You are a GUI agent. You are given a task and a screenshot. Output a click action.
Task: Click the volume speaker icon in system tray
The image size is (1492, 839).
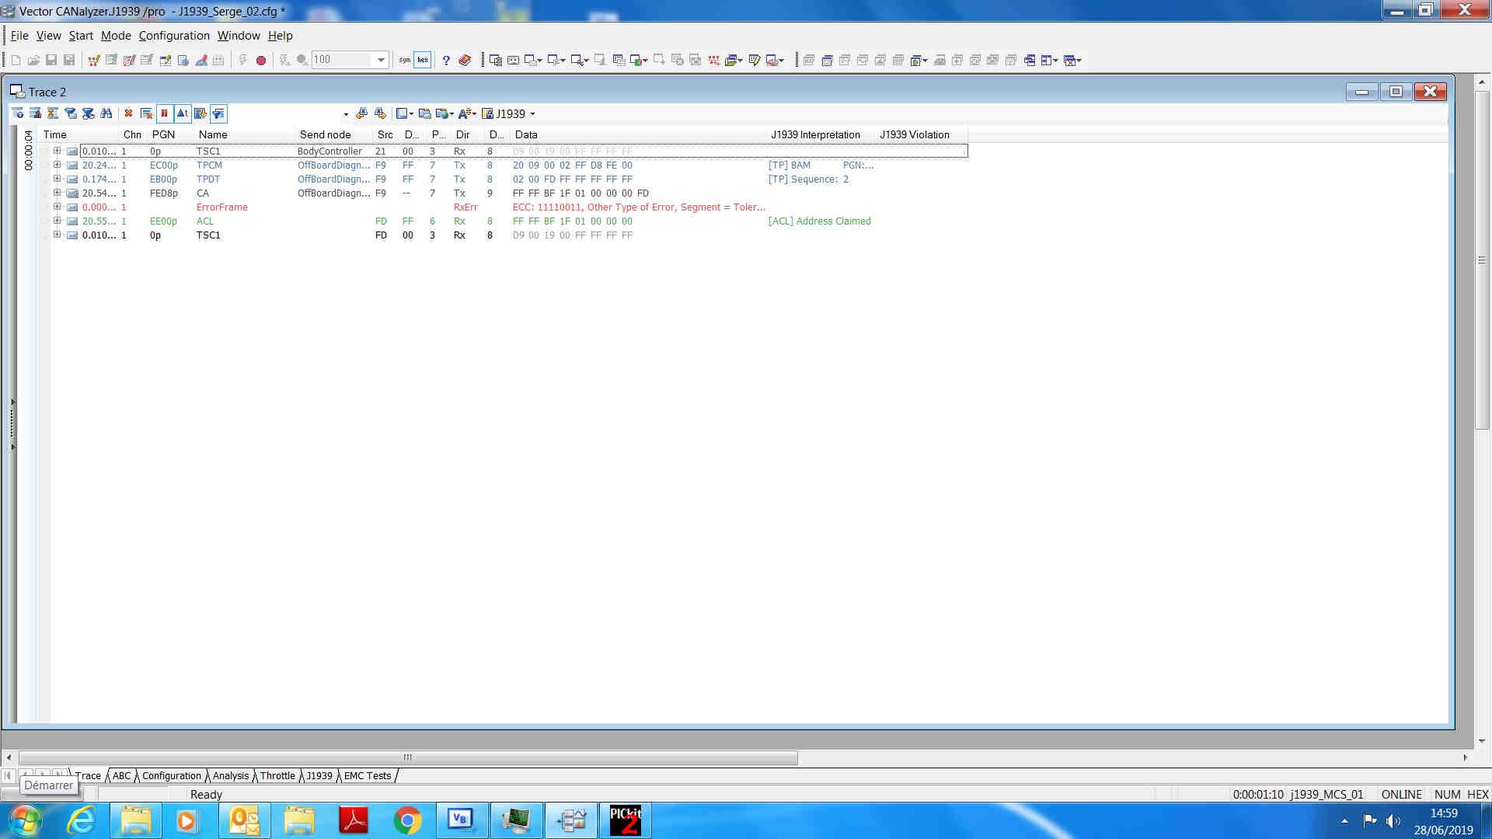tap(1393, 820)
